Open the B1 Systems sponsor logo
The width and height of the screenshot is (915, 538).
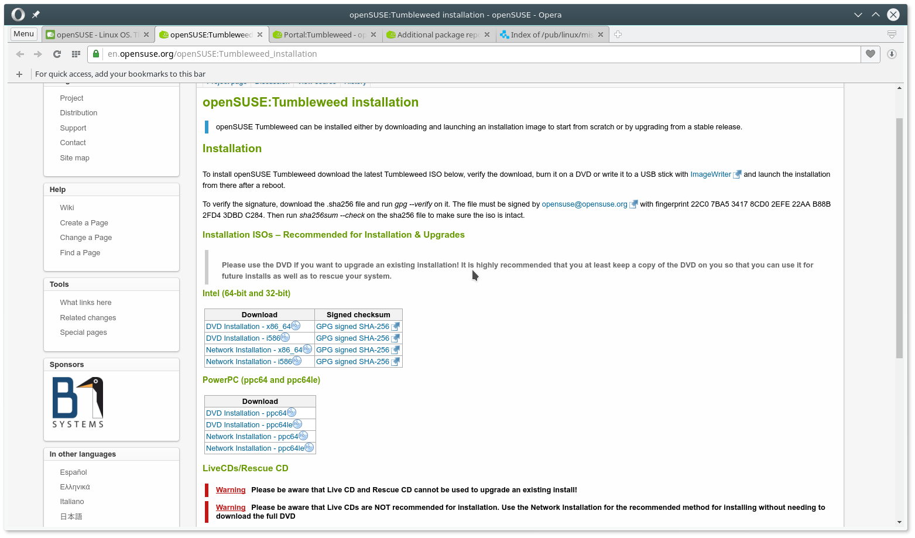pos(78,402)
